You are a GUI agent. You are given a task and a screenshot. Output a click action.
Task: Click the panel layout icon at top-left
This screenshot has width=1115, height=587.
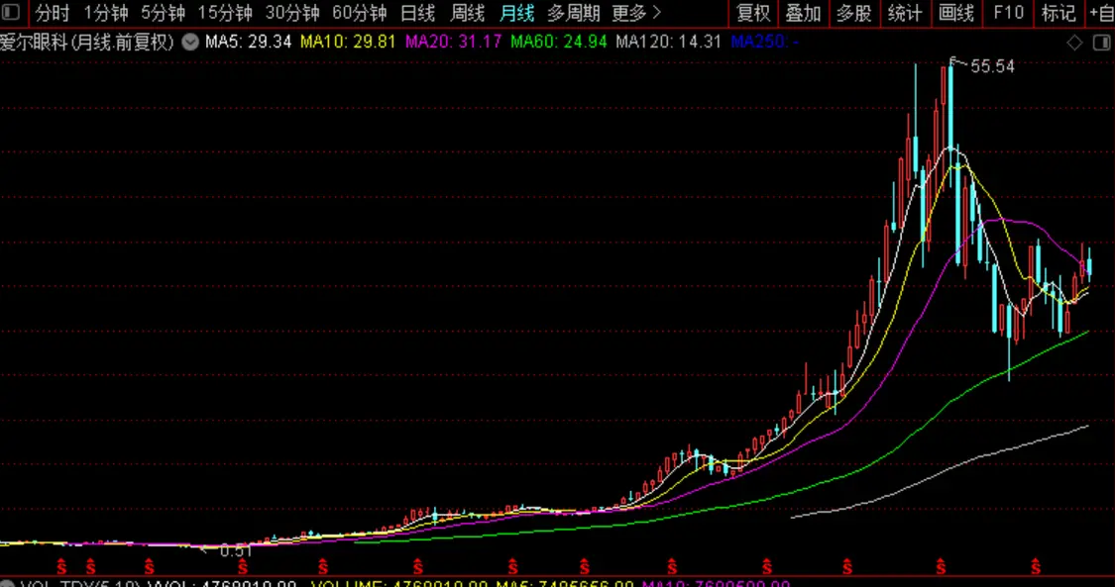click(x=12, y=13)
